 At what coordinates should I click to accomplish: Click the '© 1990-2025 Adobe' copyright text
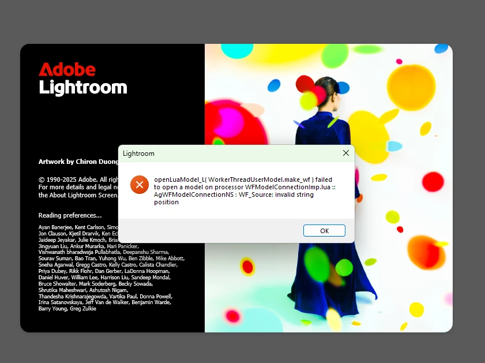(78, 179)
